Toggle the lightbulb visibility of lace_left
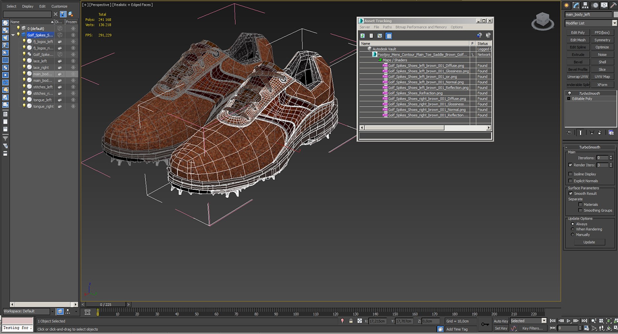The height and width of the screenshot is (334, 618). click(24, 60)
